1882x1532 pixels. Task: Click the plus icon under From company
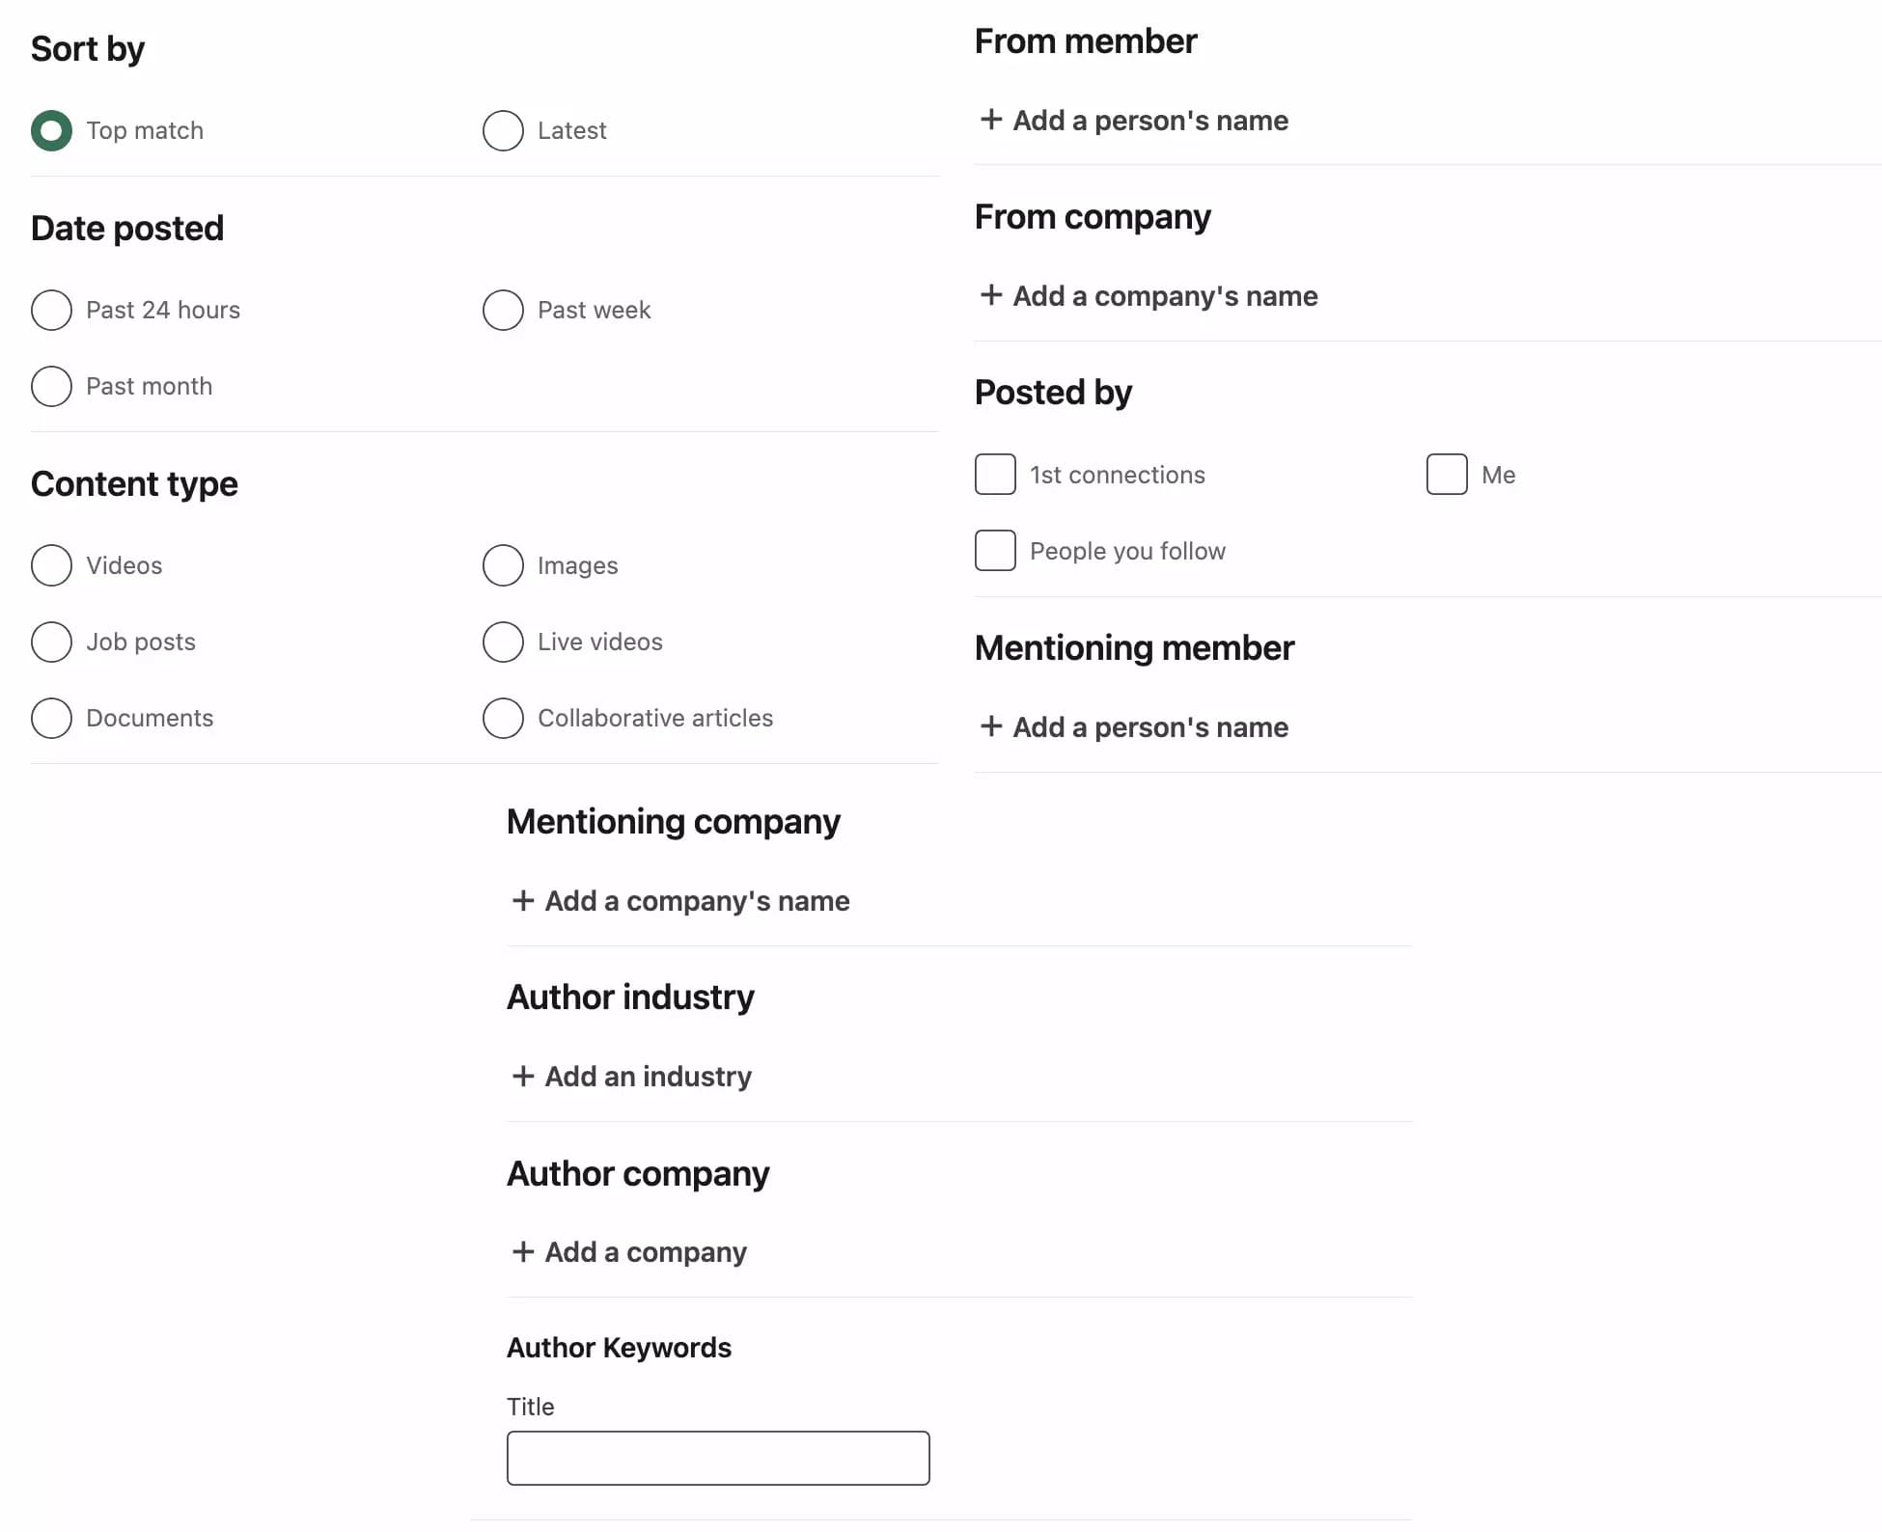pyautogui.click(x=993, y=296)
